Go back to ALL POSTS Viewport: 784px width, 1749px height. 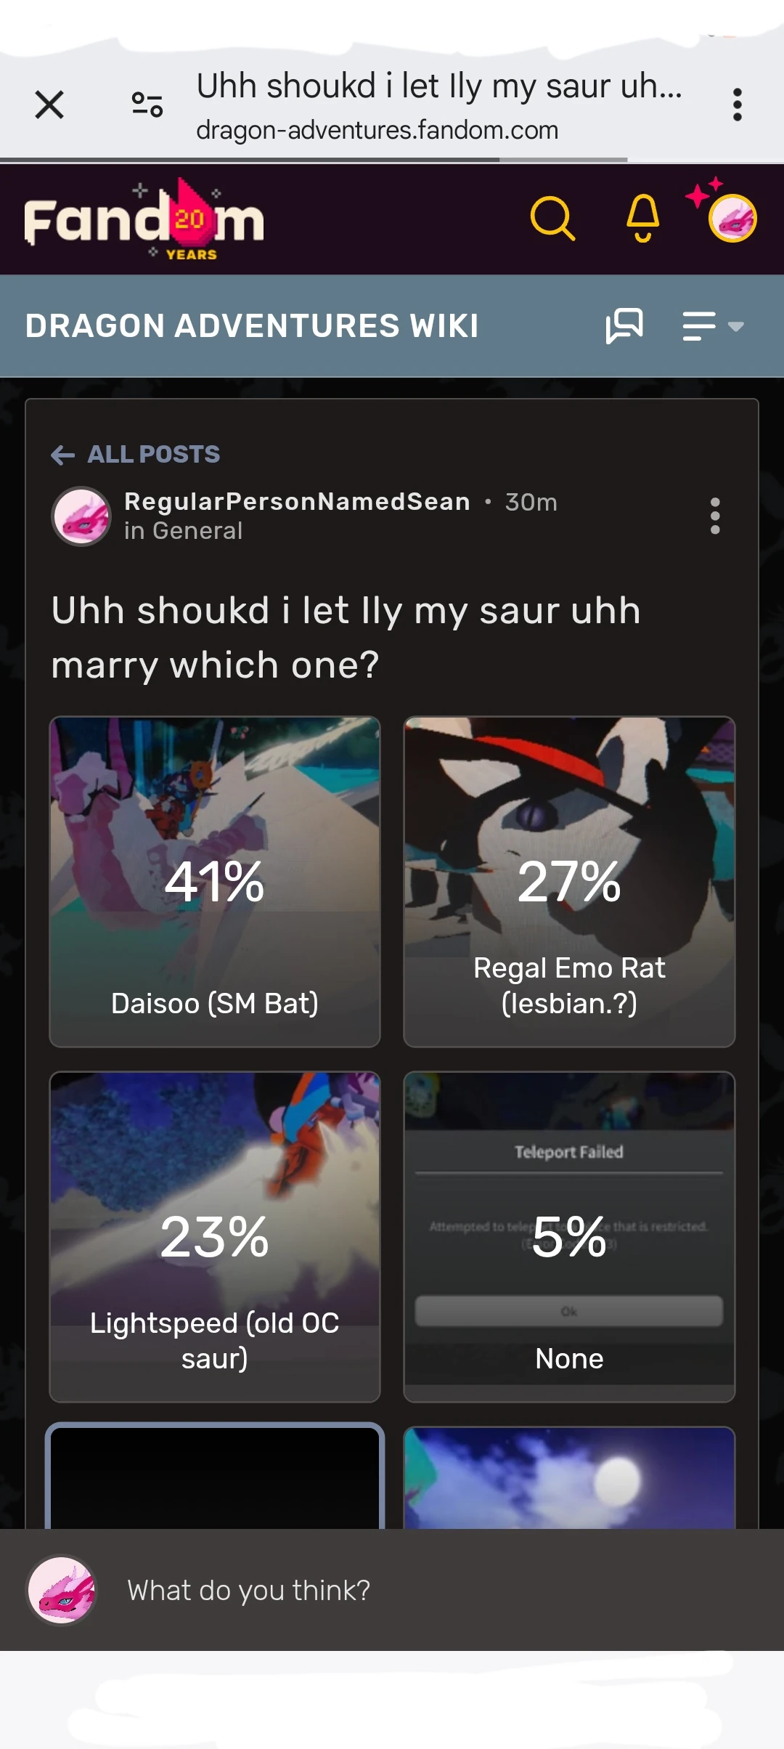click(135, 455)
